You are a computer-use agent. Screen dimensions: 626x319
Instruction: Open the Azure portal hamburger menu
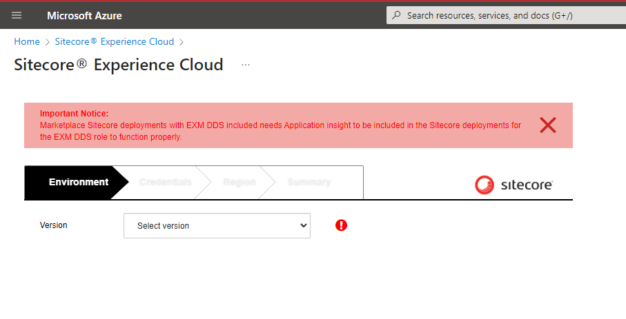tap(17, 15)
